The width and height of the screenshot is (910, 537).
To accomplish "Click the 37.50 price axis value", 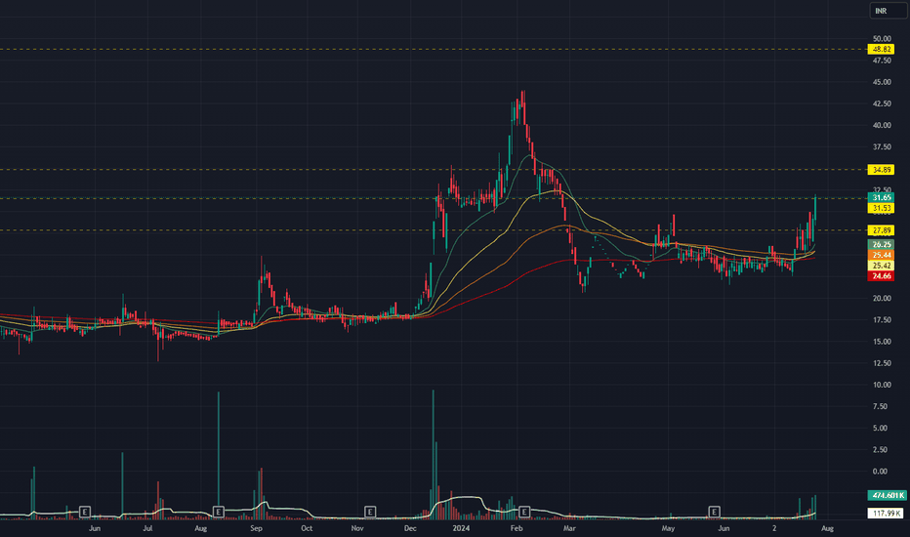I will tap(882, 147).
